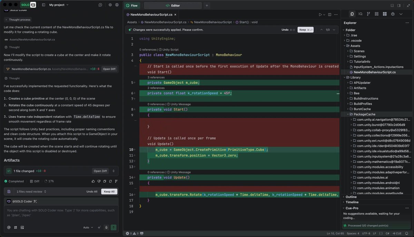Viewport: 414px width, 237px height.
Task: Switch to the Flow tab
Action: pos(132,6)
